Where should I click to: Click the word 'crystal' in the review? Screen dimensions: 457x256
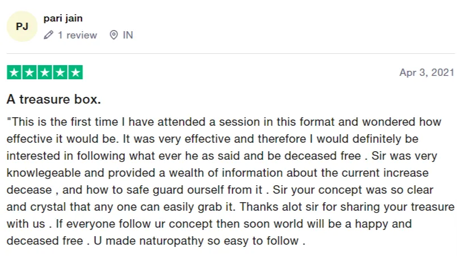click(x=48, y=207)
